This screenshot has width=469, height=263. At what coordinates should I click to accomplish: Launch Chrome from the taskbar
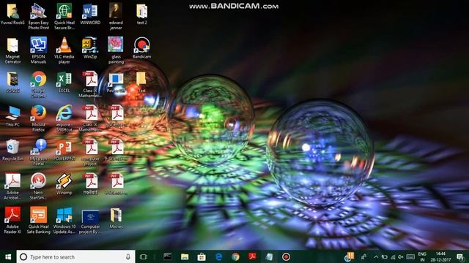235,256
